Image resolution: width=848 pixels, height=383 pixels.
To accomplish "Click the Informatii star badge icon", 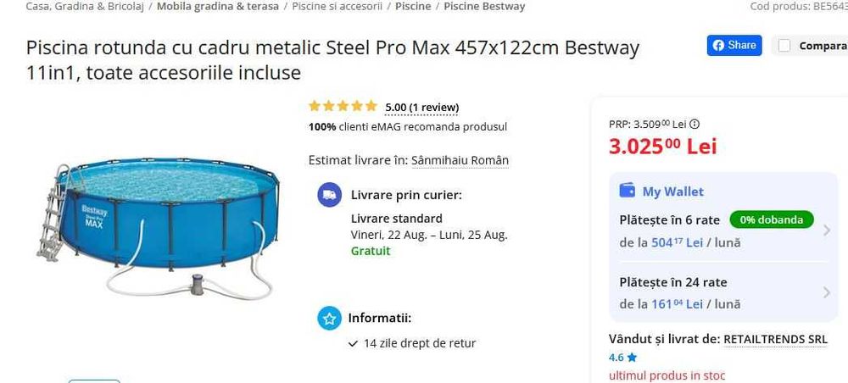I will coord(329,319).
